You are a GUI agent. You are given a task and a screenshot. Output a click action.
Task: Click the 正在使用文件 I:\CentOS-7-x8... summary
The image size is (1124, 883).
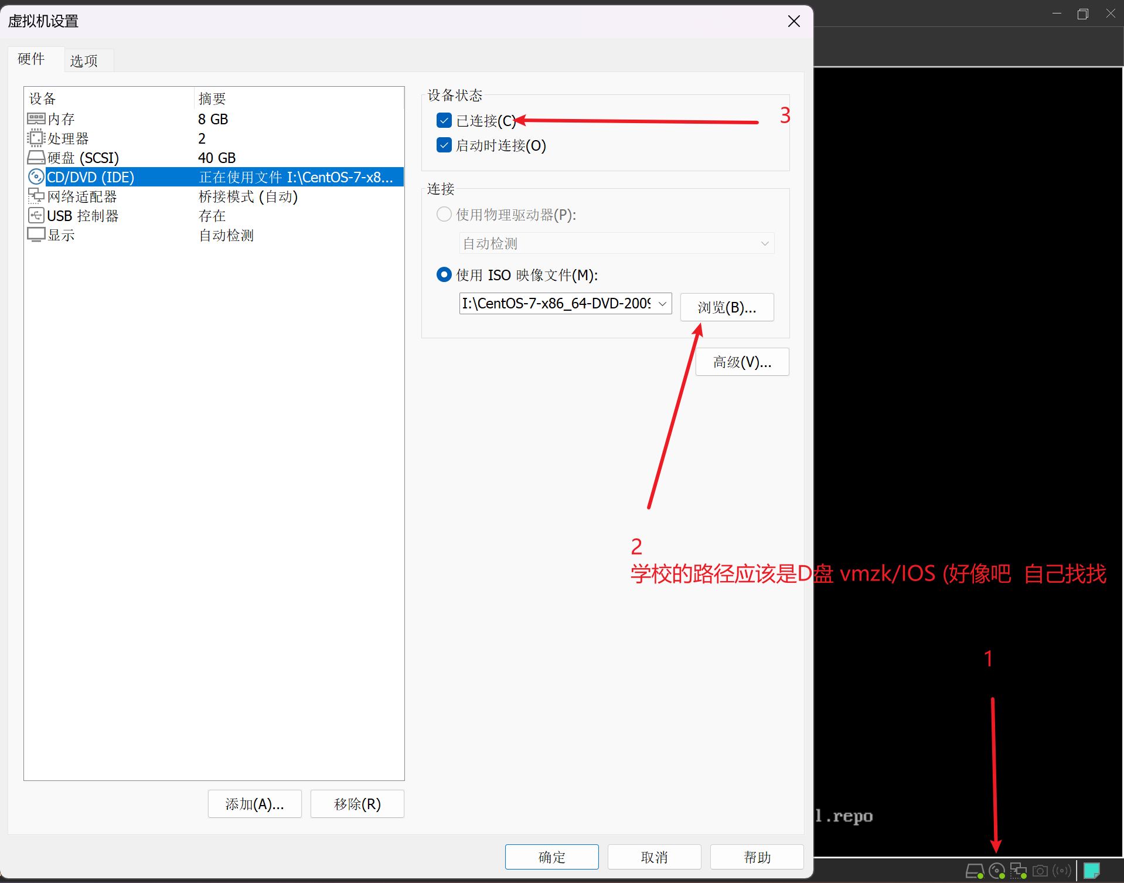click(296, 177)
